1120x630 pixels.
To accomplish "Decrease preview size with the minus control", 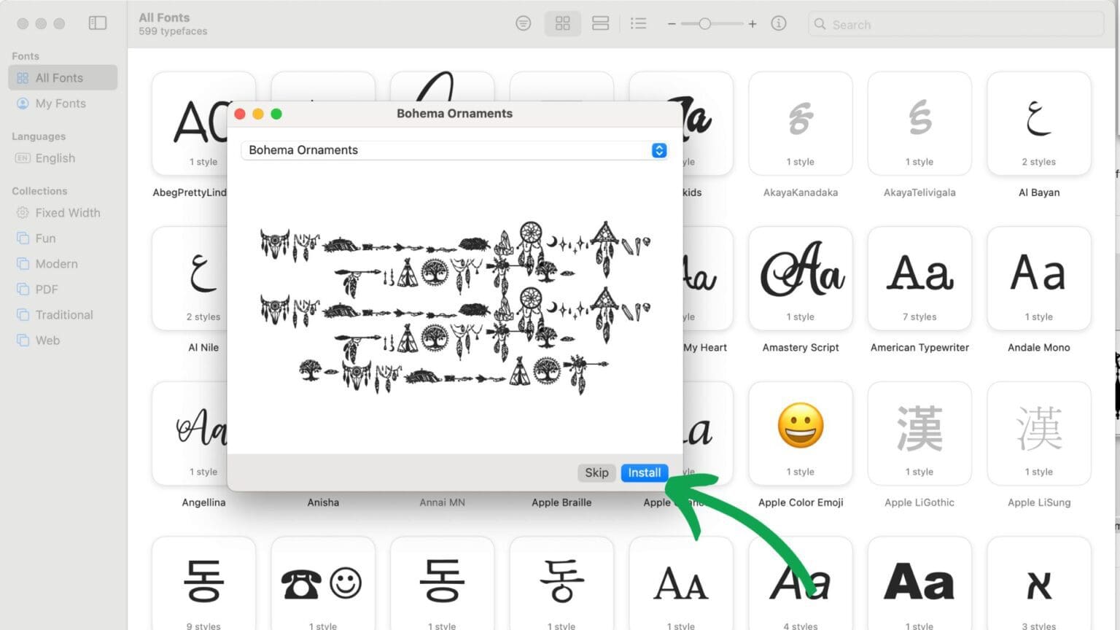I will click(672, 23).
